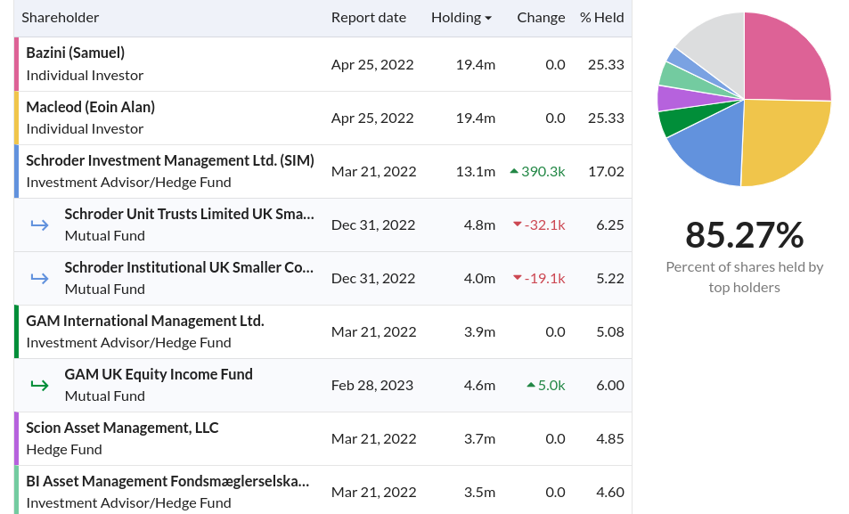Click the green arrow beside GAM UK Equity Income Fund
This screenshot has height=514, width=849.
[39, 385]
